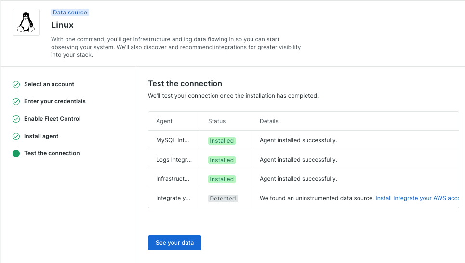Click the Installed badge for Logs integration
Viewport: 465px width, 263px height.
pyautogui.click(x=222, y=160)
